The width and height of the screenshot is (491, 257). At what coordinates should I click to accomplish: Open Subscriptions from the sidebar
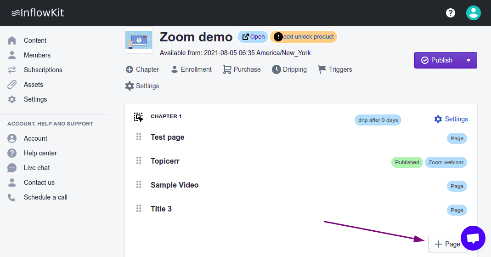pos(43,70)
